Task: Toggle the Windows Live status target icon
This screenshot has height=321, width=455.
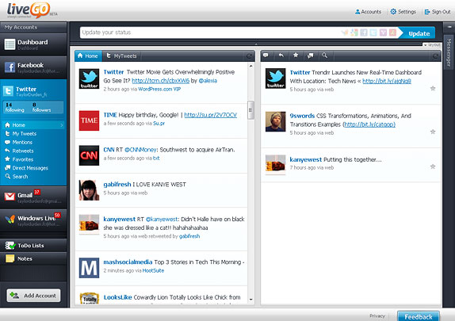Action: coord(345,32)
